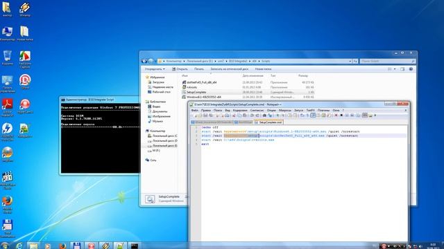This screenshot has height=249, width=444.
Task: Click the Undo icon in Notepad++ toolbar
Action: point(252,116)
